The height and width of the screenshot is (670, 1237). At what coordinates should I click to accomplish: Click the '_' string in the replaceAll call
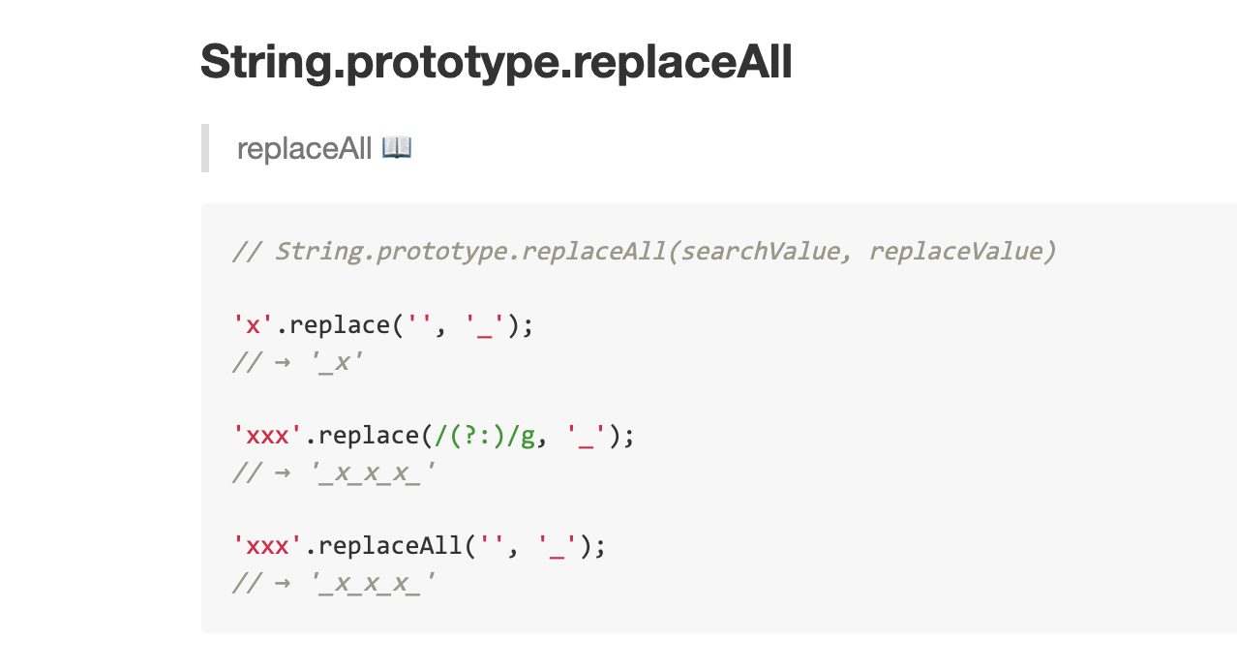[556, 546]
